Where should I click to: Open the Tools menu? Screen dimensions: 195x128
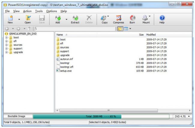39,11
